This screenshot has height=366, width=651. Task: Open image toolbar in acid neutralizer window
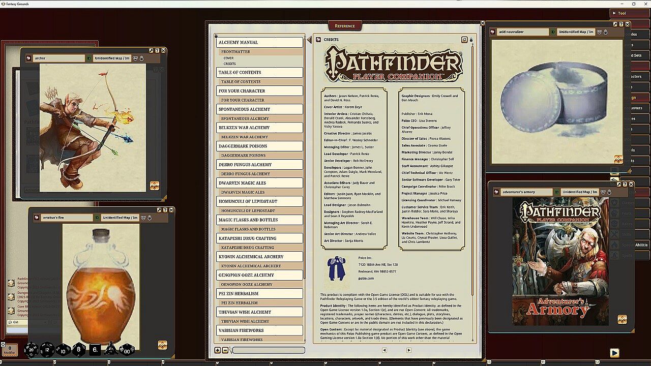pyautogui.click(x=618, y=160)
